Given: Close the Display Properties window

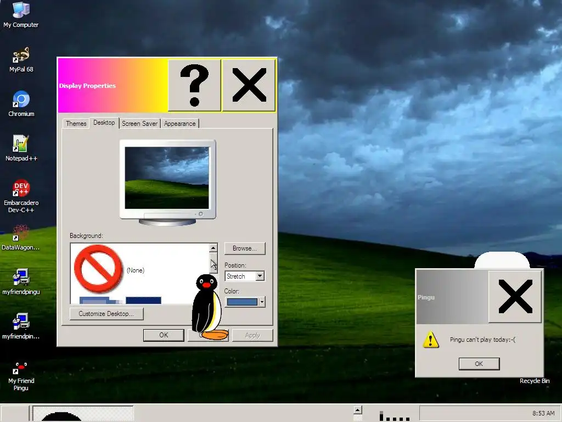Looking at the screenshot, I should coord(249,85).
